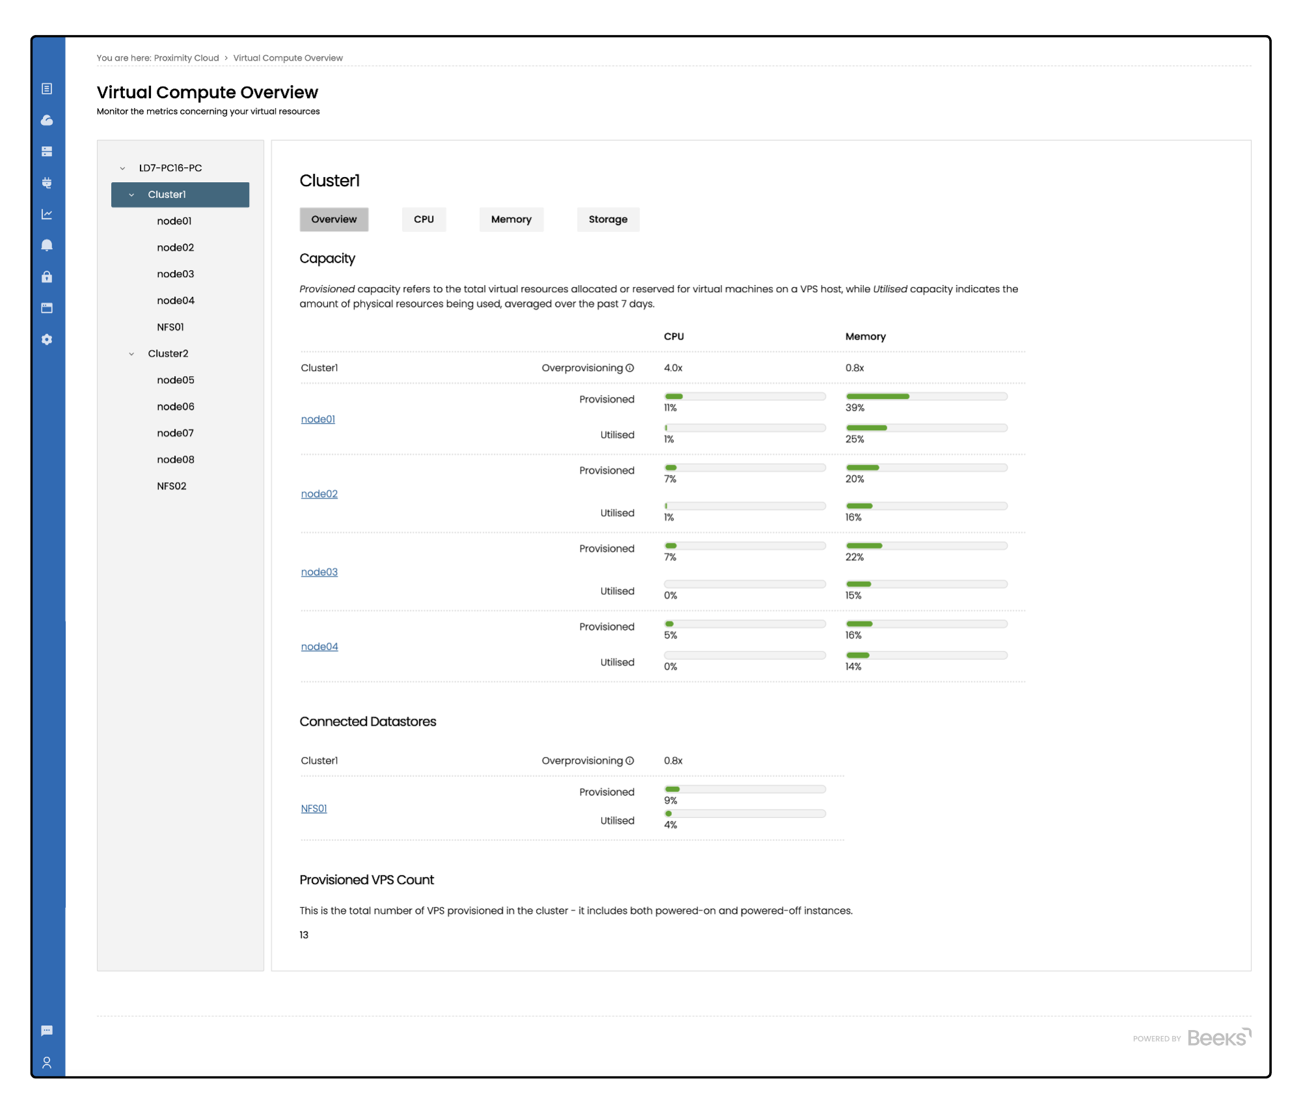This screenshot has height=1103, width=1301.
Task: Collapse Cluster1 chevron in tree
Action: pyautogui.click(x=131, y=195)
